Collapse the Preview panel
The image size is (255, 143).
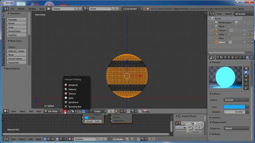click(x=210, y=62)
